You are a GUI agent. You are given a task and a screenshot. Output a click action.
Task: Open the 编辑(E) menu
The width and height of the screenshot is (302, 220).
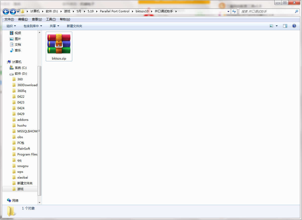click(x=23, y=19)
